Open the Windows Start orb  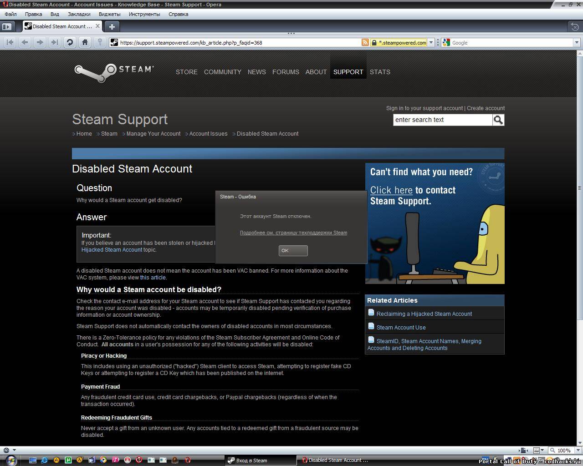click(x=11, y=460)
